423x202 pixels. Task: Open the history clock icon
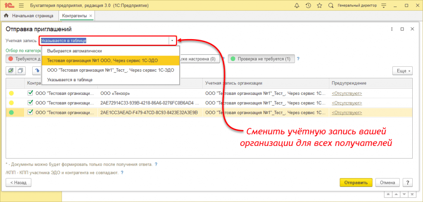click(308, 6)
